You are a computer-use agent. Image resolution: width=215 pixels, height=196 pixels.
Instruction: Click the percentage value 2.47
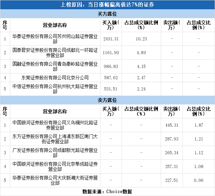click(141, 78)
